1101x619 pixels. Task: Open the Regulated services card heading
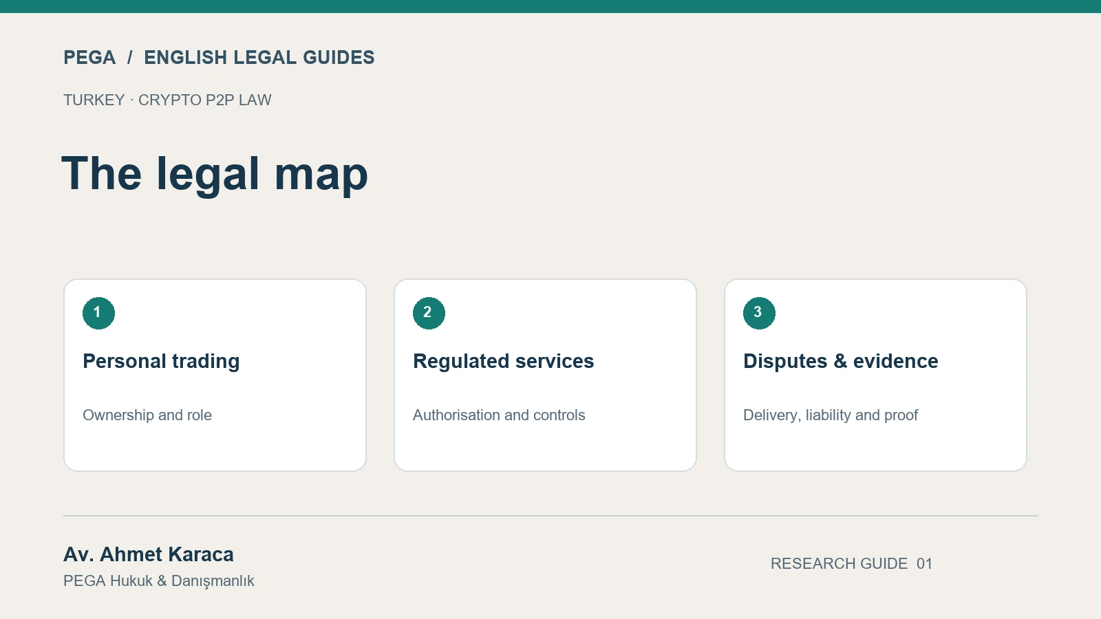pos(503,362)
